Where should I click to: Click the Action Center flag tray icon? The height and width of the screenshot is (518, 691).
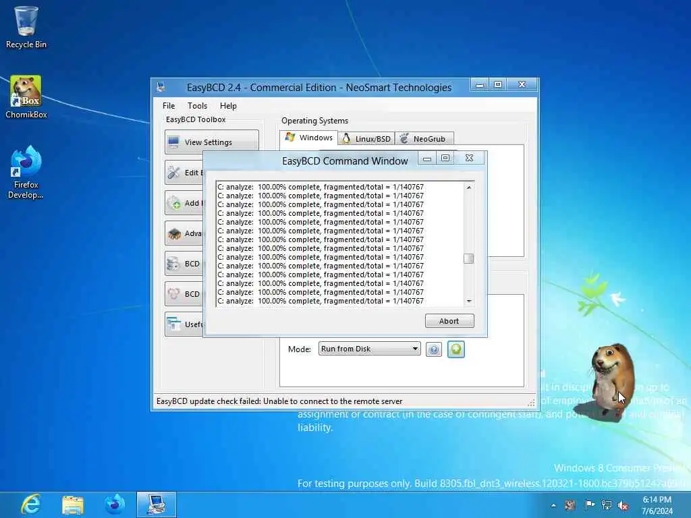pyautogui.click(x=589, y=505)
